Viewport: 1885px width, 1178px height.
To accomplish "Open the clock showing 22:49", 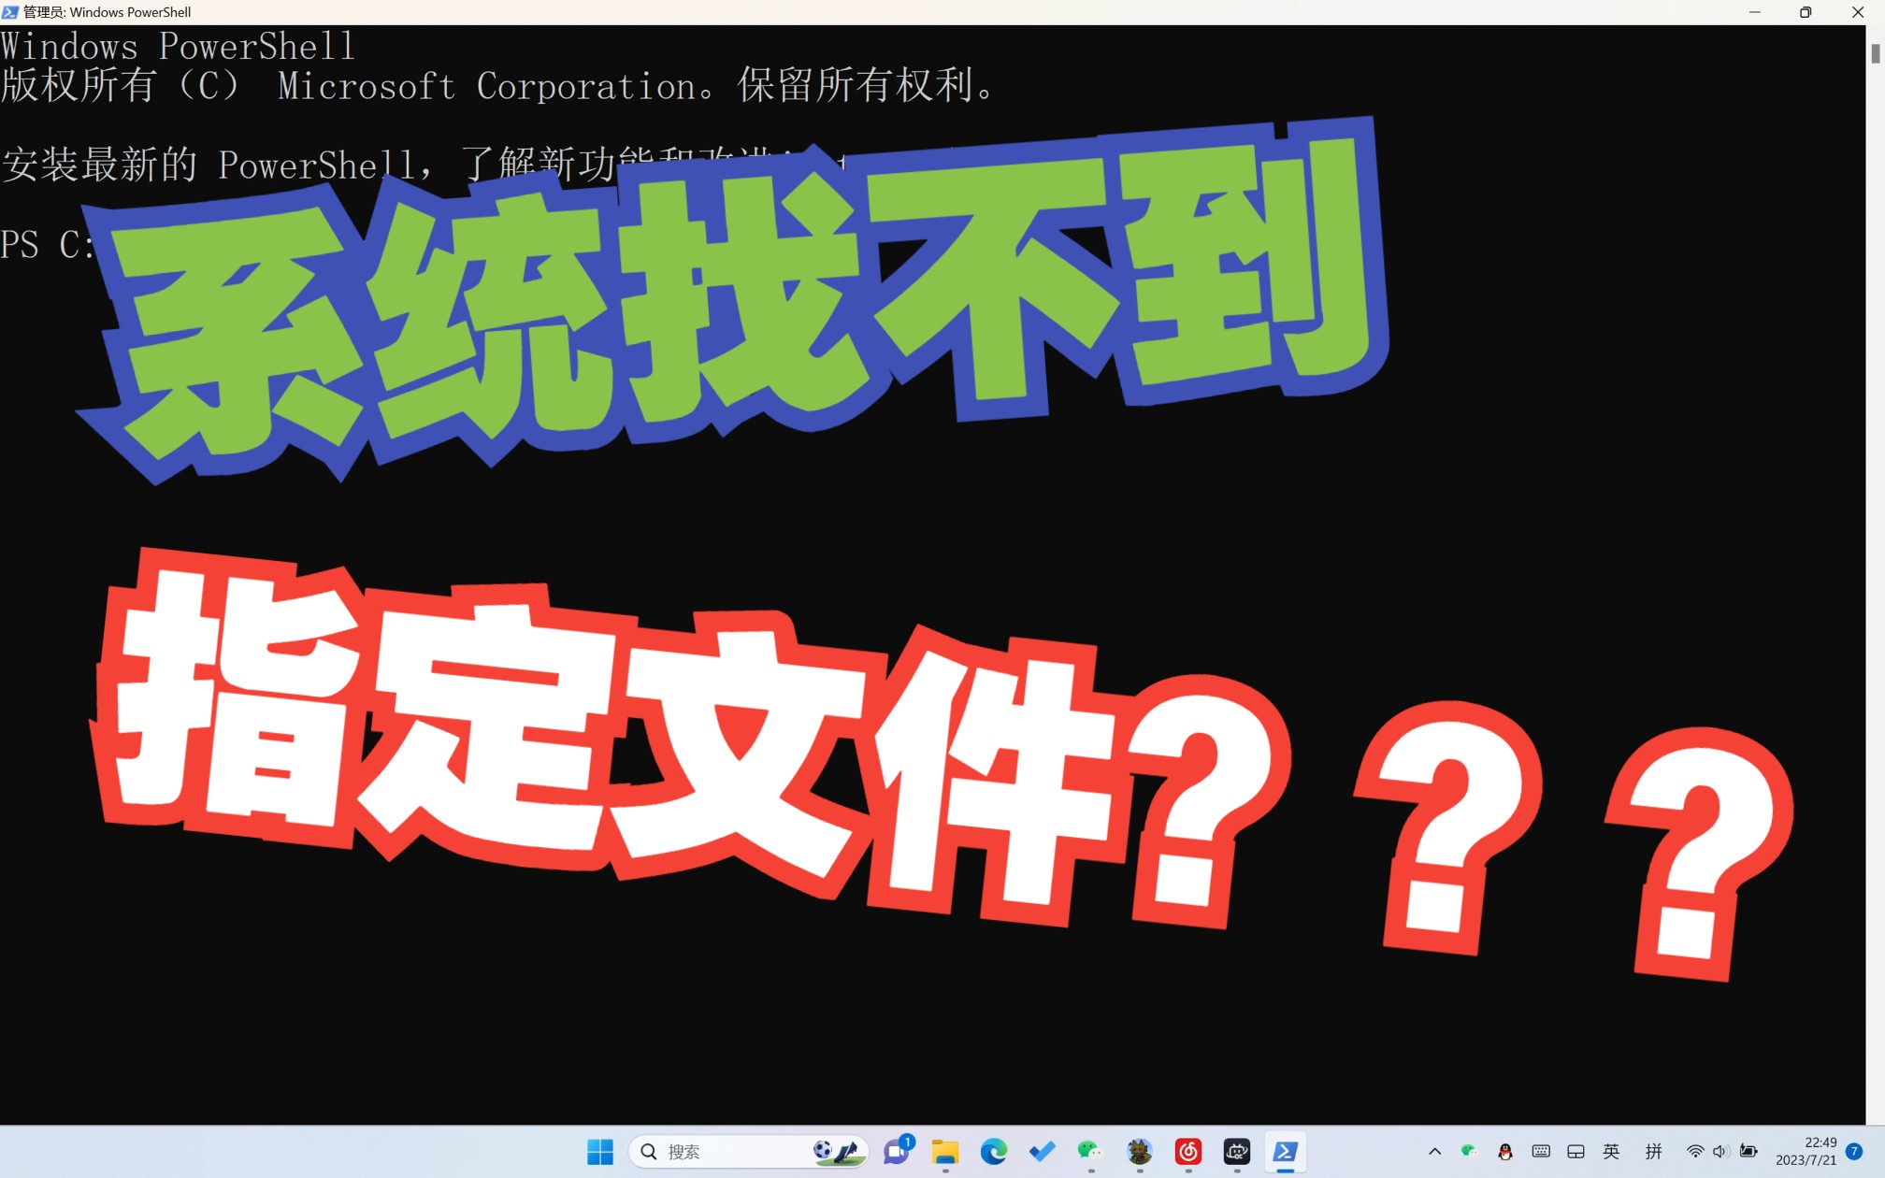I will pos(1806,1152).
